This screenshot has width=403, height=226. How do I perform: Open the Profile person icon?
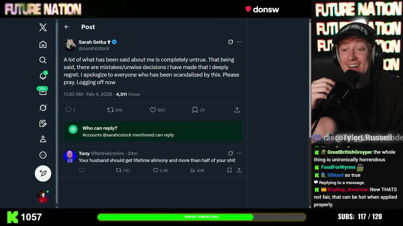tap(43, 139)
